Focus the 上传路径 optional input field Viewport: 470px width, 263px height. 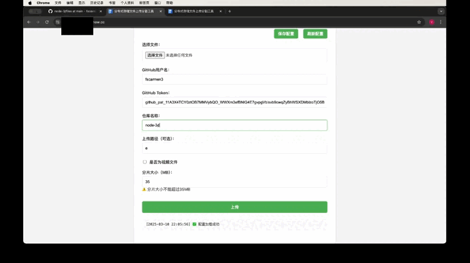pos(234,148)
